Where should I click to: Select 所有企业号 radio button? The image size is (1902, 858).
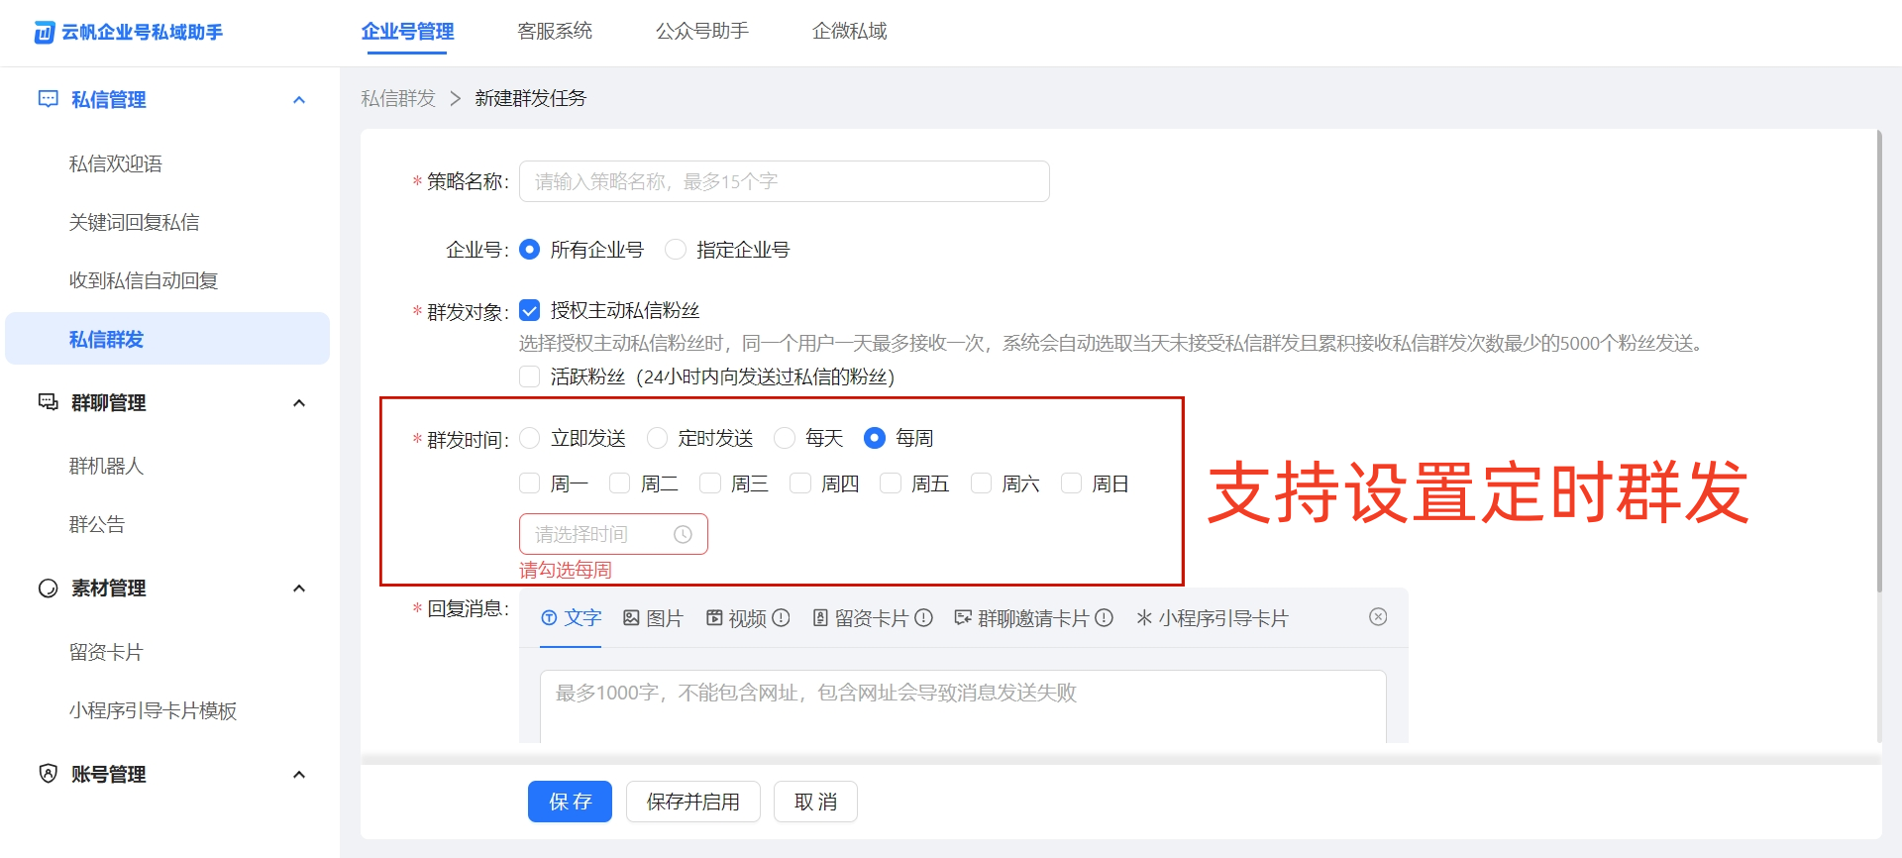[x=530, y=250]
